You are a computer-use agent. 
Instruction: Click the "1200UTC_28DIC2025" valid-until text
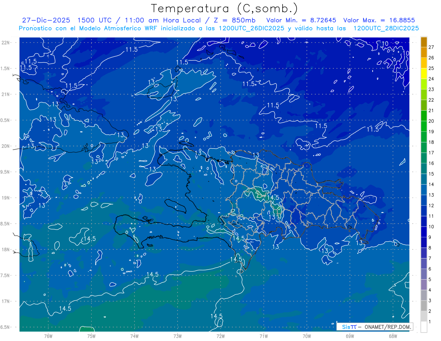coord(386,28)
